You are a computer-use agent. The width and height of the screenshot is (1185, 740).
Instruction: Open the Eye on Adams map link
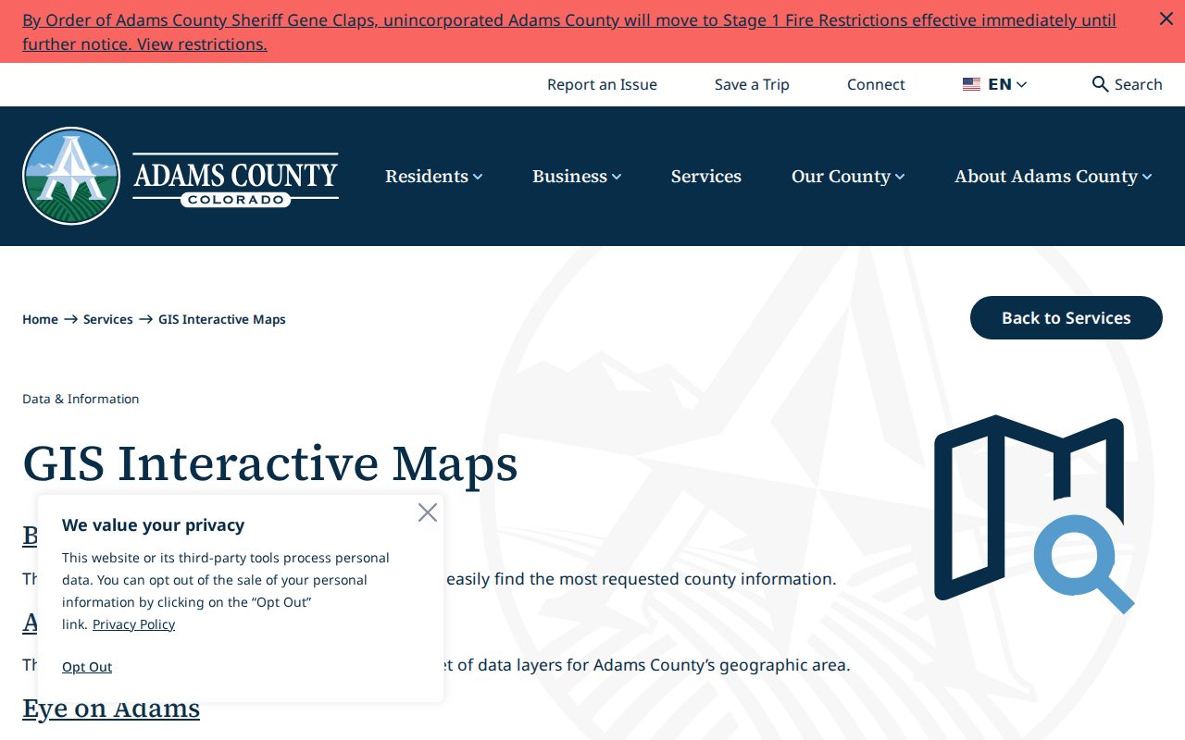[x=111, y=709]
